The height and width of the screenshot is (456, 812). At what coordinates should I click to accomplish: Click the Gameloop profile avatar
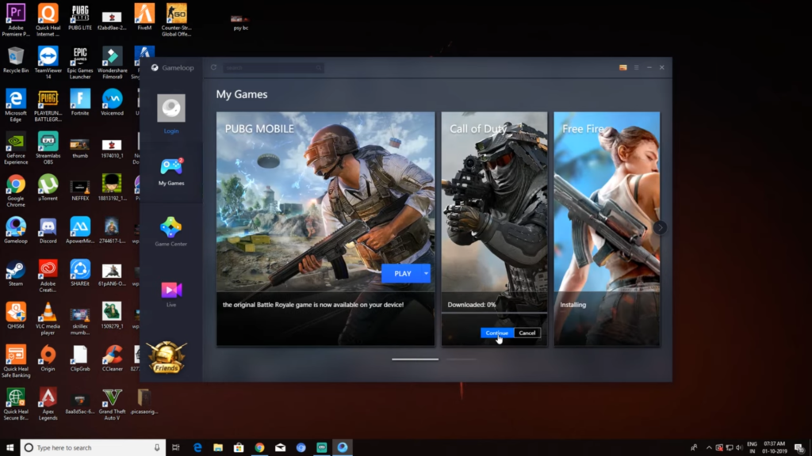tap(171, 108)
